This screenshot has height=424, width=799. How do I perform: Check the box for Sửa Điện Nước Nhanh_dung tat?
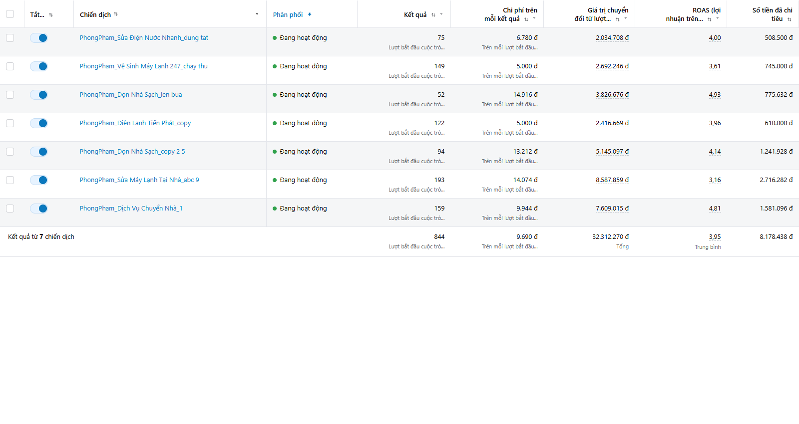[x=10, y=38]
